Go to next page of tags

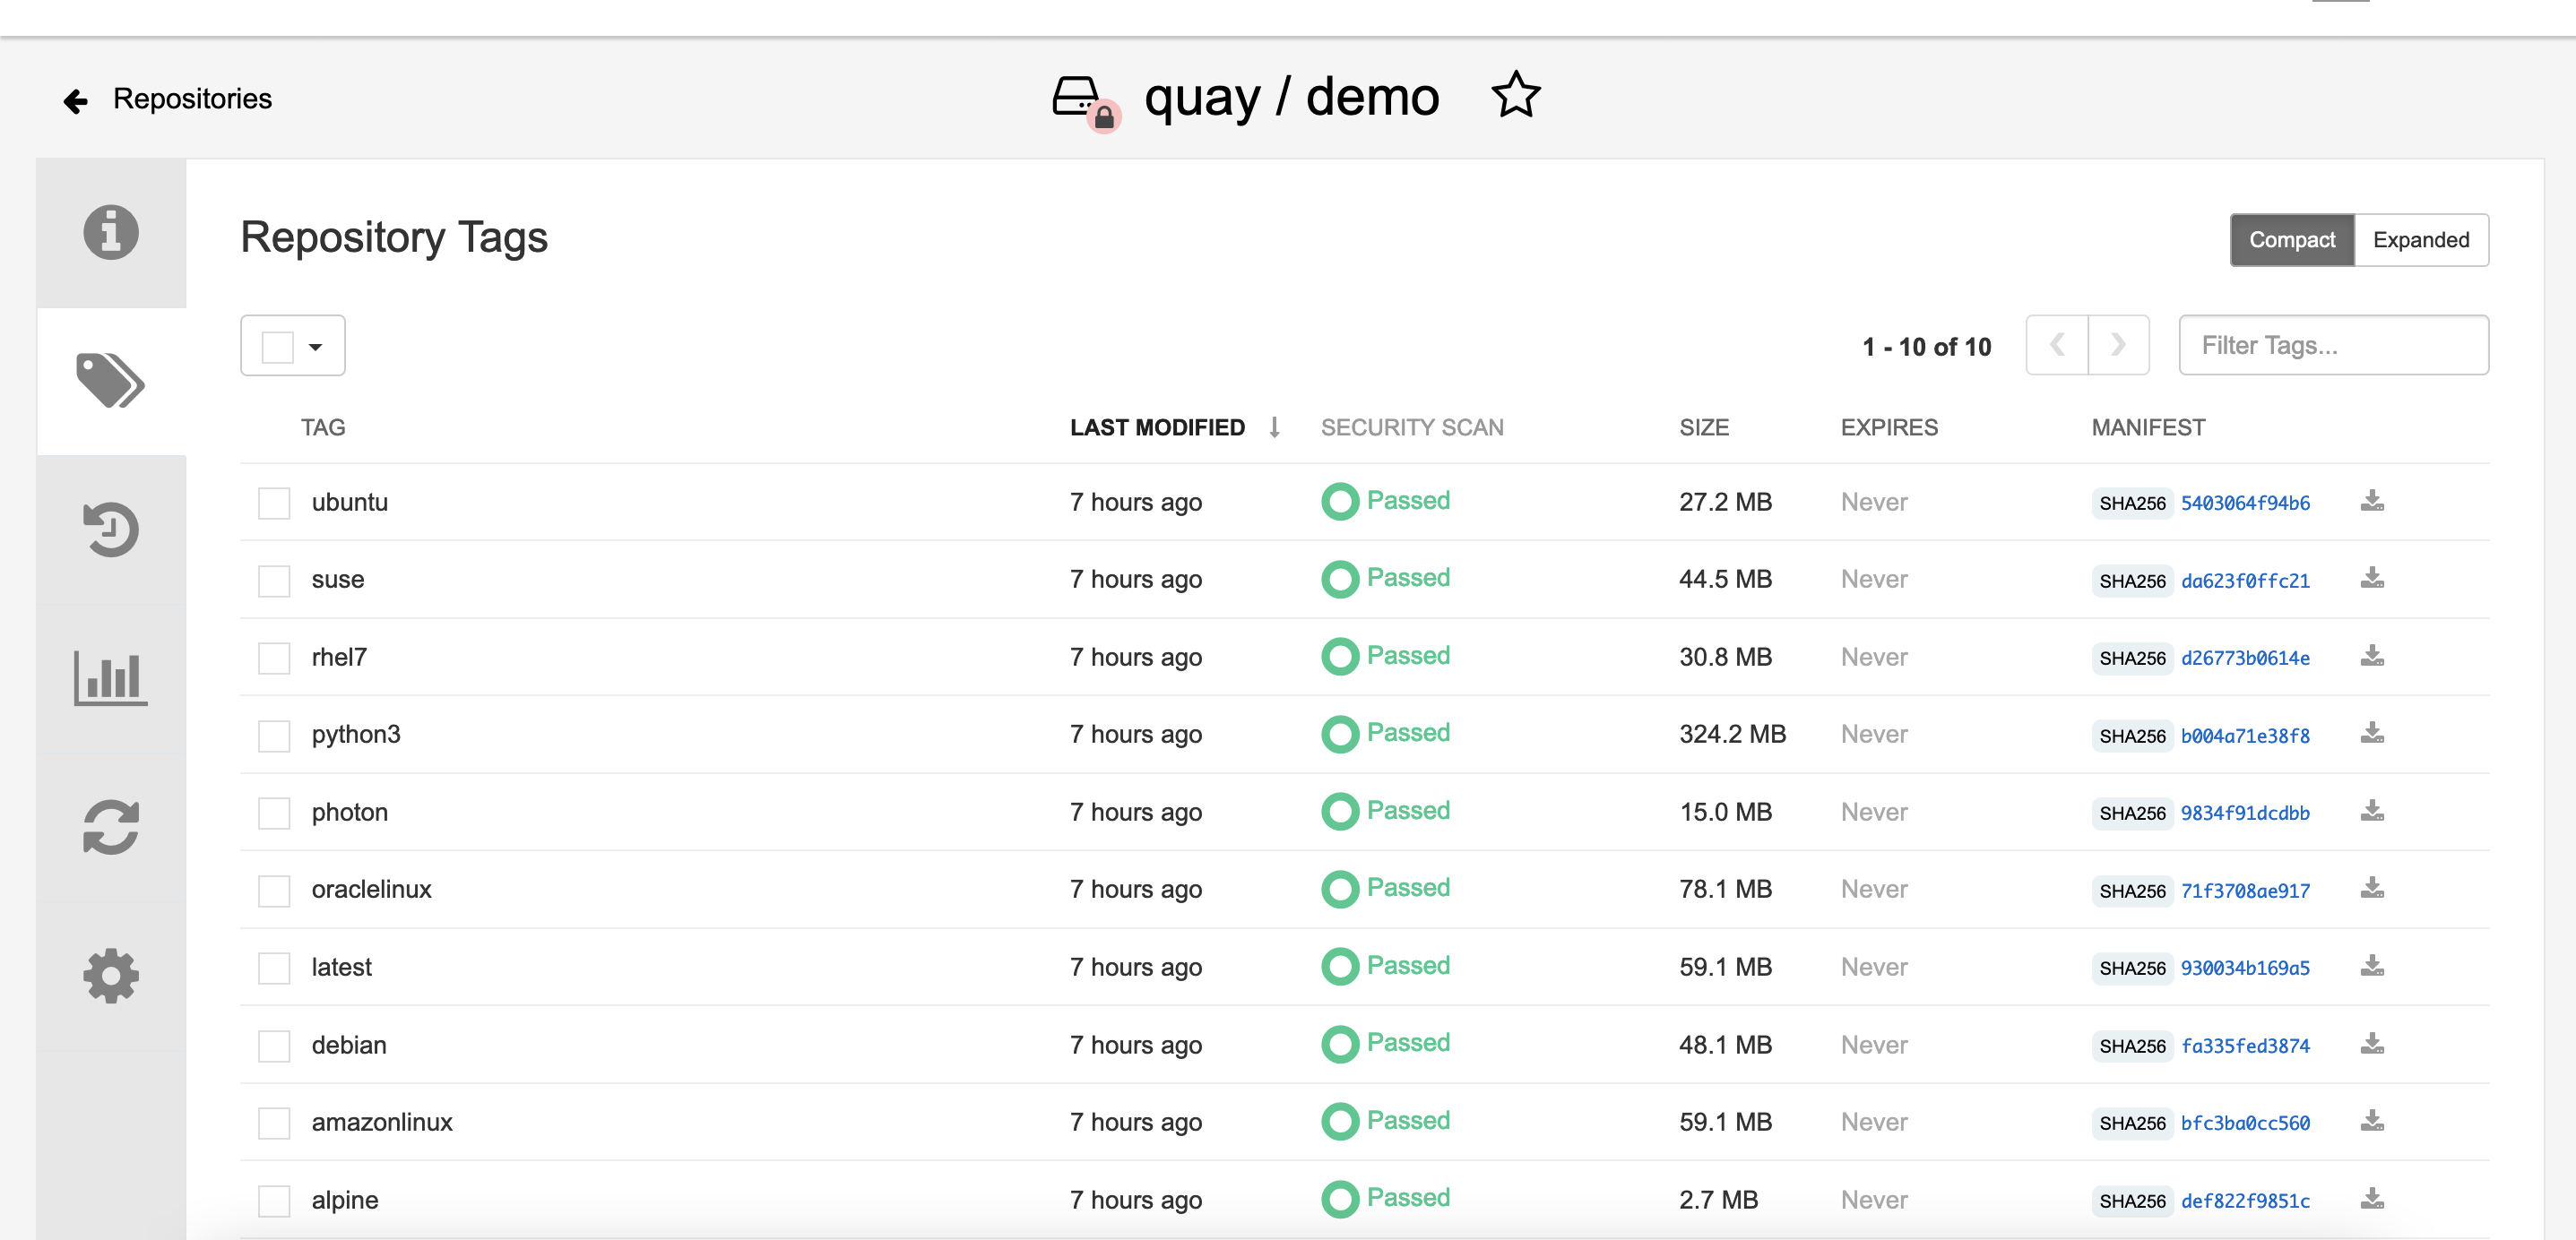2117,346
